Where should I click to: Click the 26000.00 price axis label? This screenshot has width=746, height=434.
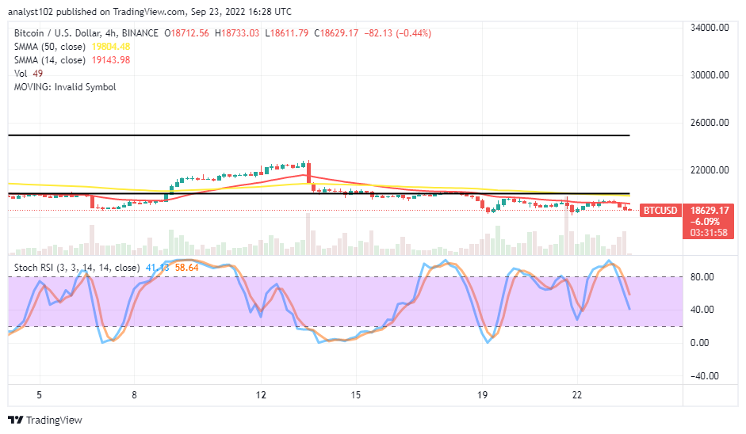tap(710, 123)
